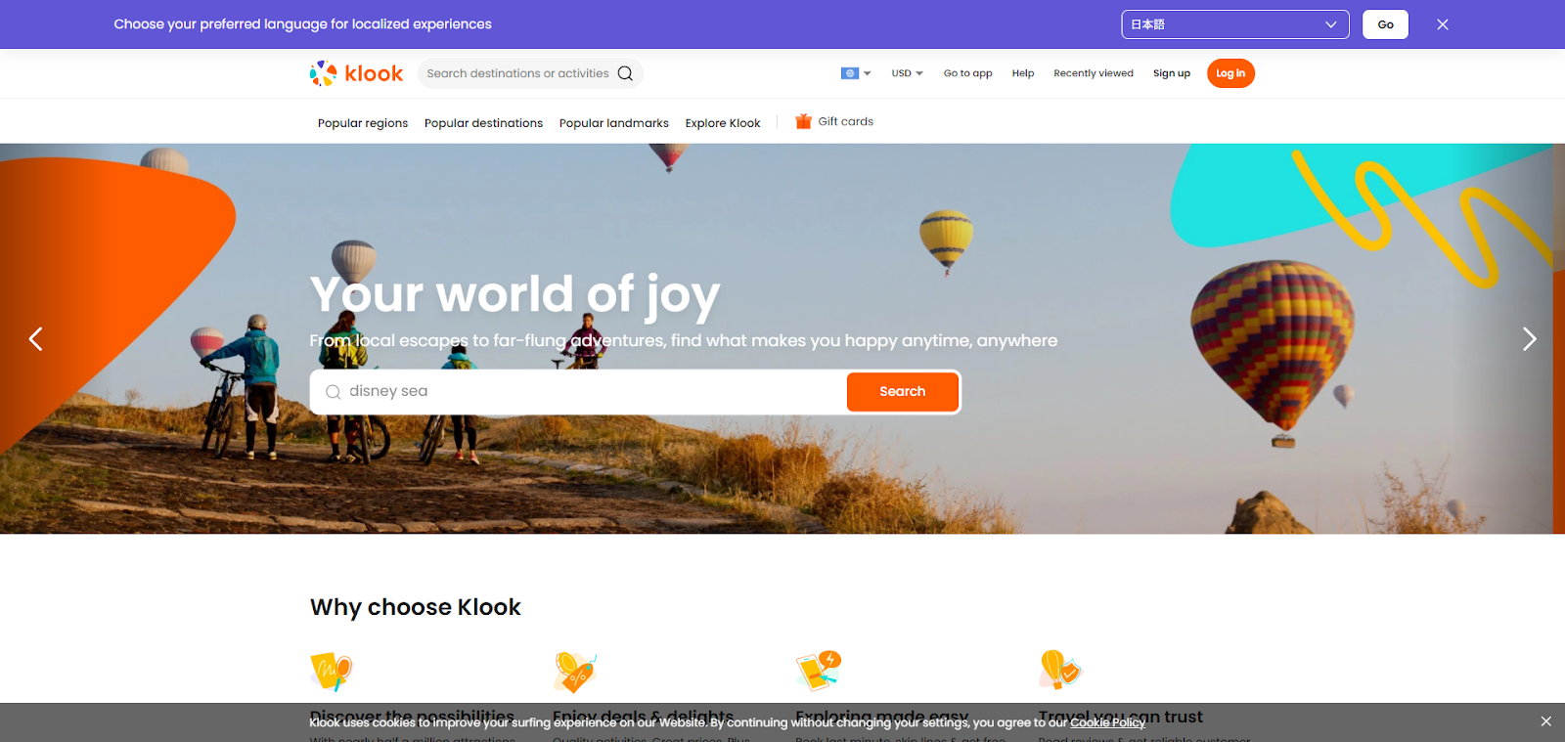Viewport: 1565px width, 742px height.
Task: Click the Log in button
Action: pos(1230,73)
